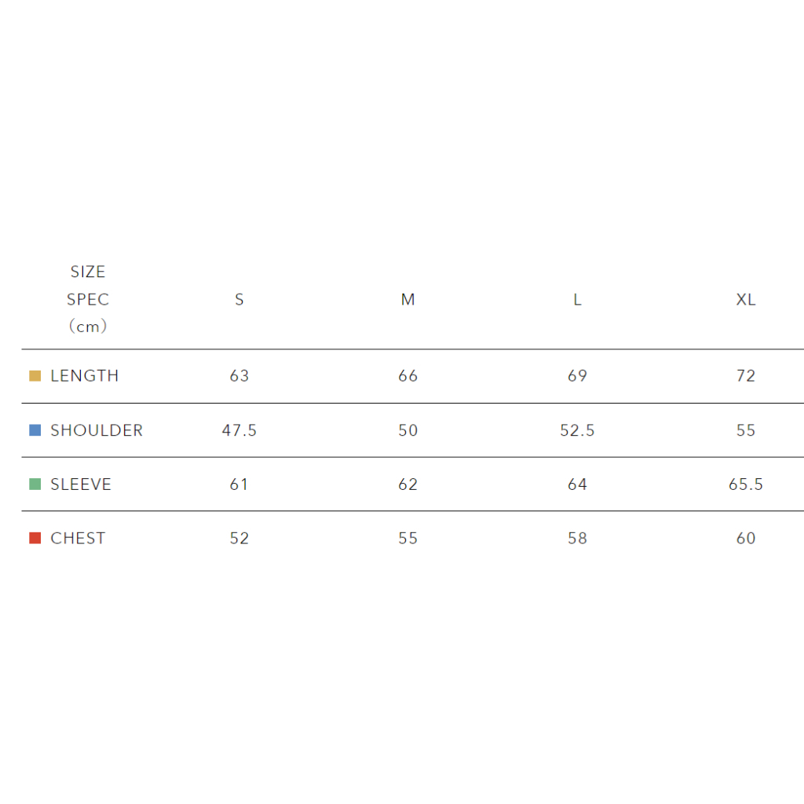
Task: Click the red CHEST color swatch
Action: point(35,539)
